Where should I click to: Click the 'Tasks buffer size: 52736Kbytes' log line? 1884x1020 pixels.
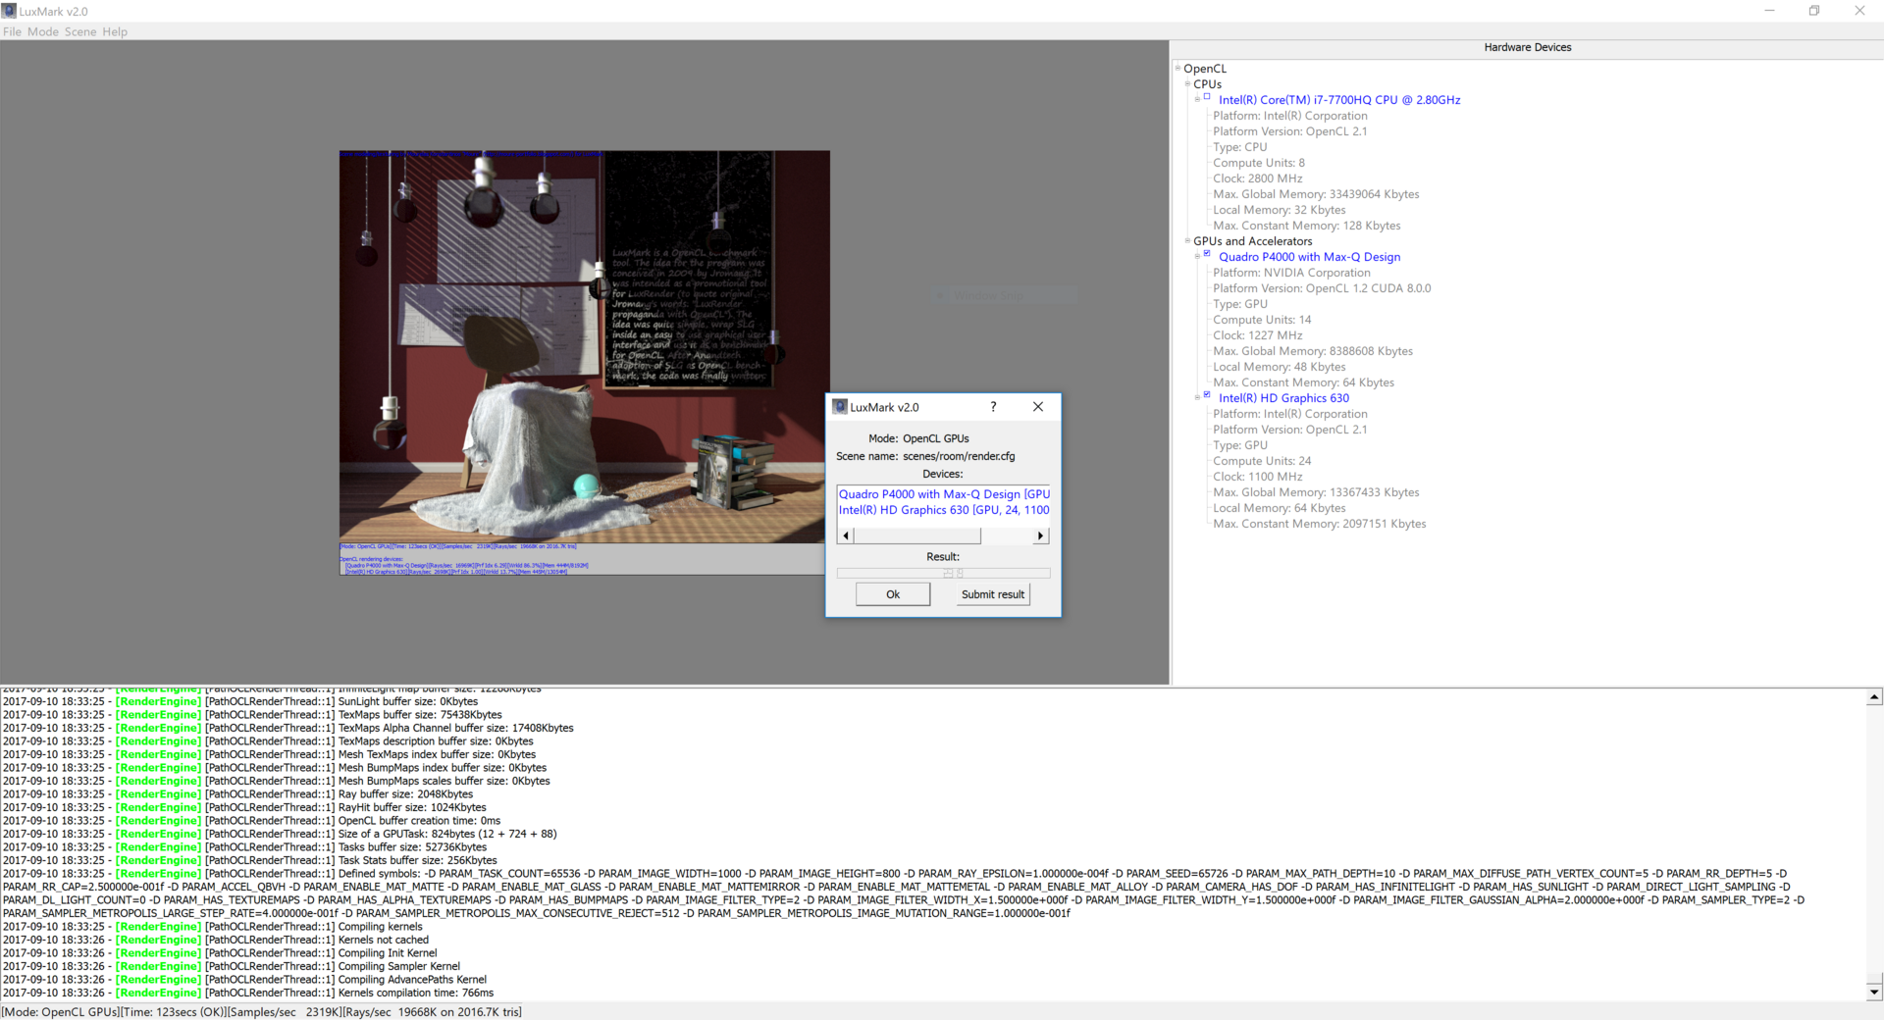(244, 846)
